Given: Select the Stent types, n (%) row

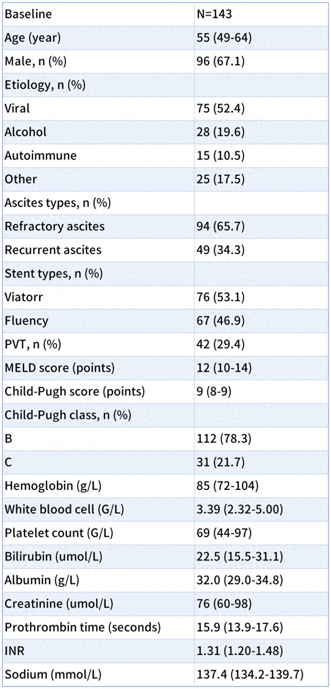Looking at the screenshot, I should (54, 274).
